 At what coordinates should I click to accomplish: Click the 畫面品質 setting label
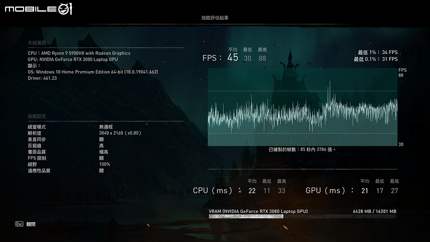pyautogui.click(x=37, y=152)
